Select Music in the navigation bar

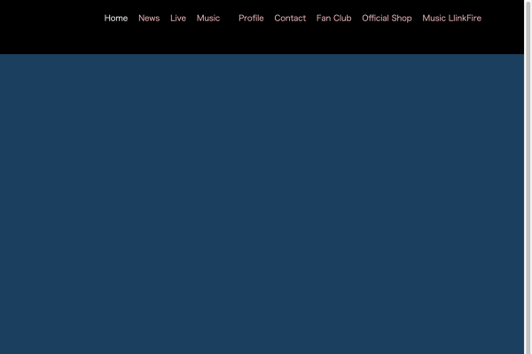208,18
